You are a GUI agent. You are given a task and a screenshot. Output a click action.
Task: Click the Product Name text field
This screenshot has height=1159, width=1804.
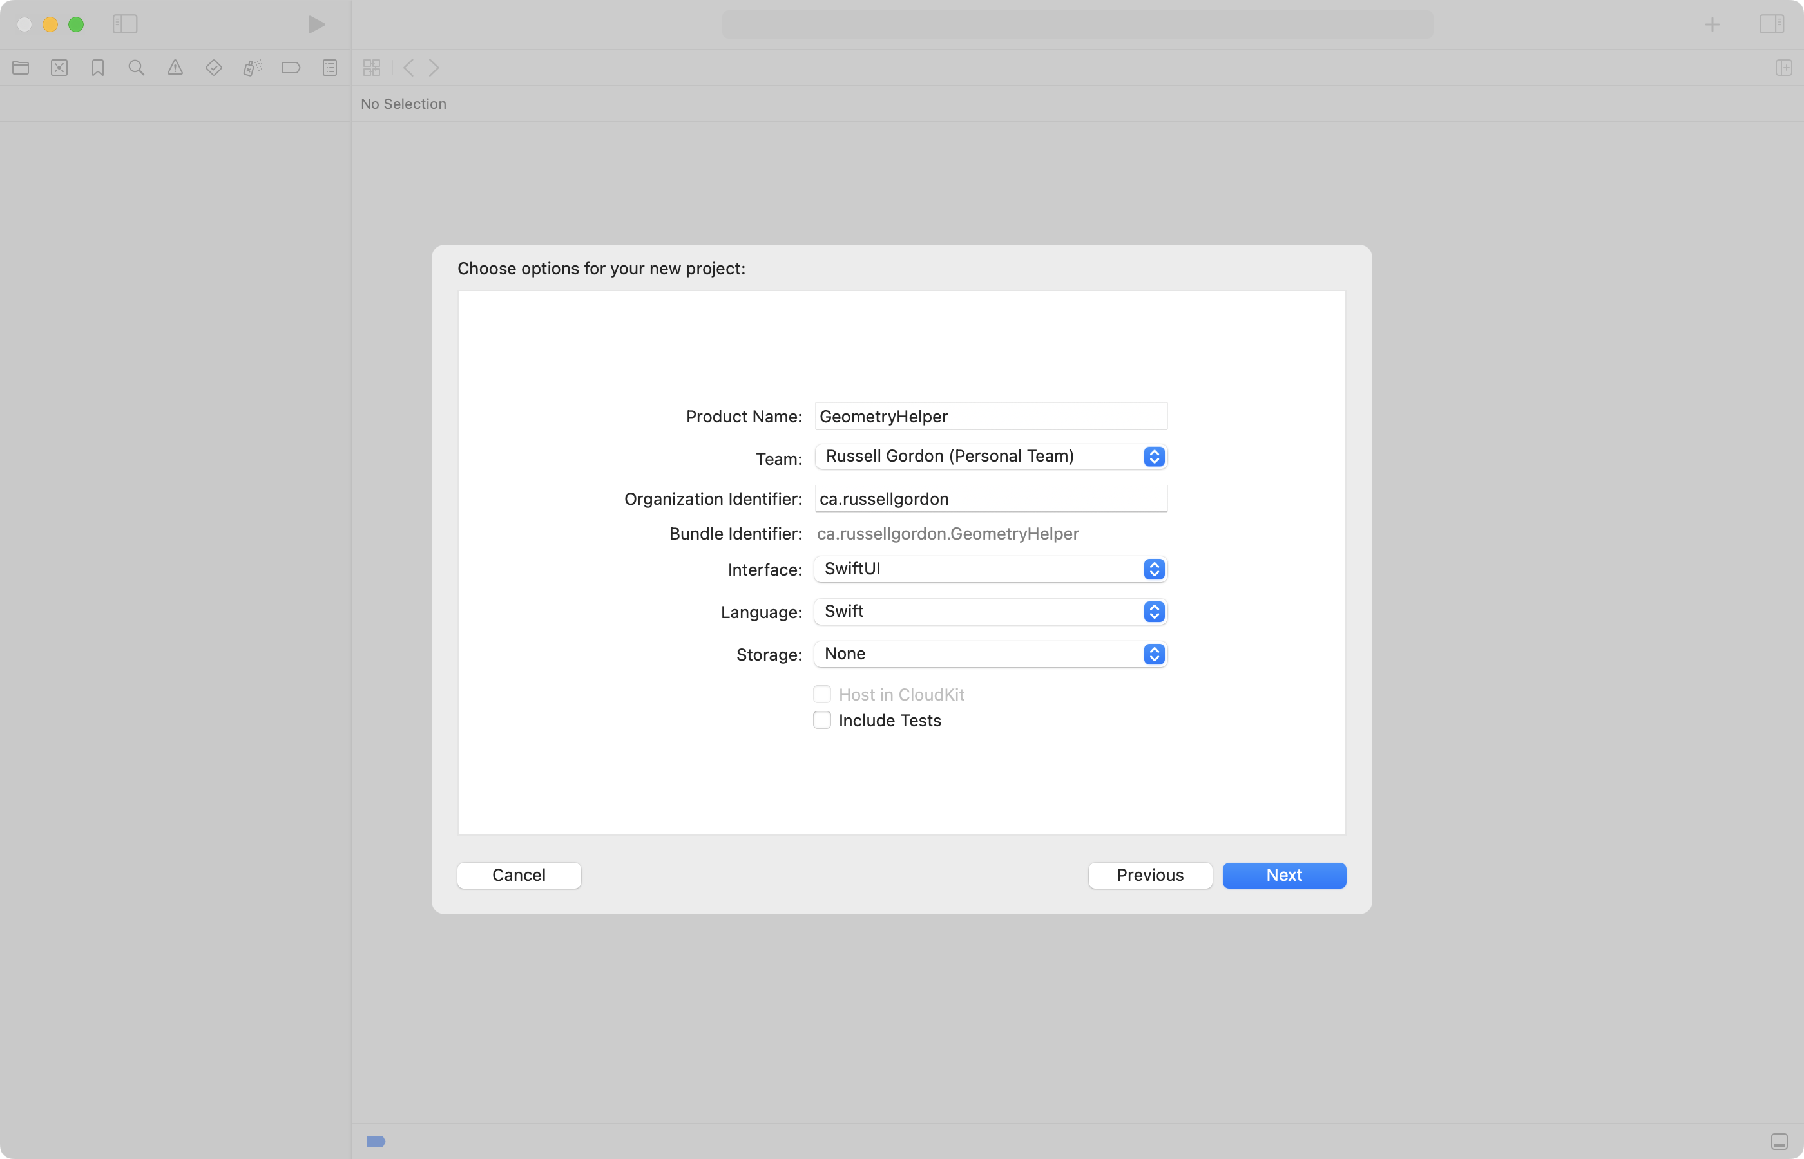990,416
